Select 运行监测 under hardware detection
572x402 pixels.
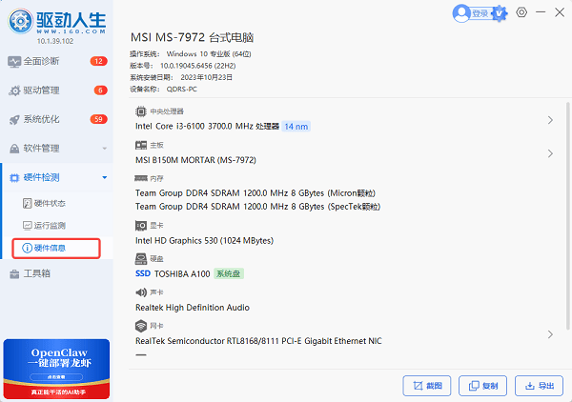click(50, 226)
